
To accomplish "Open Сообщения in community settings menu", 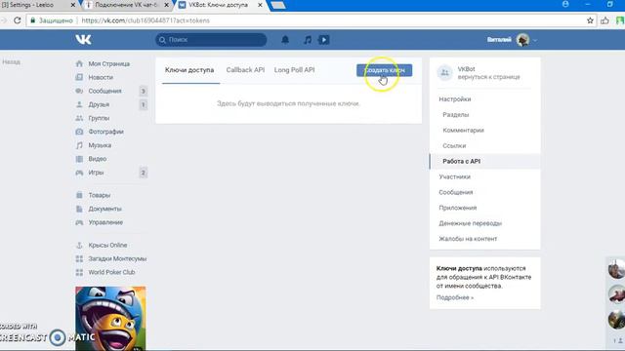I will point(456,192).
